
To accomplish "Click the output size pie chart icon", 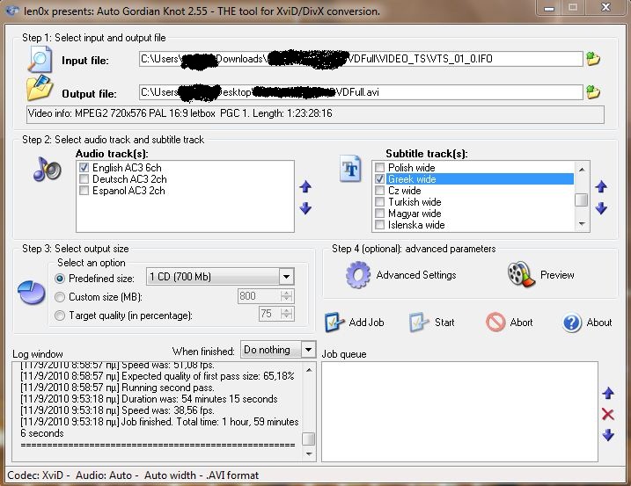I will tap(32, 293).
